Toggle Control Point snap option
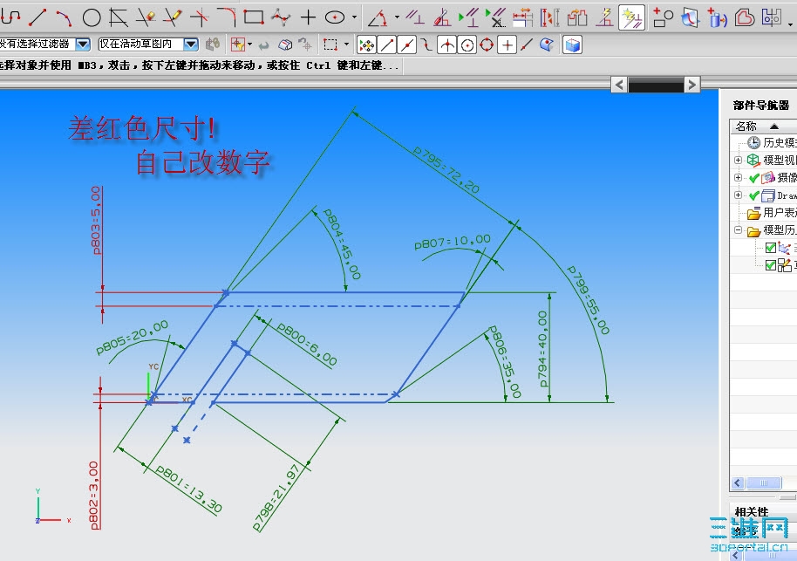Viewport: 797px width, 561px height. pos(426,45)
